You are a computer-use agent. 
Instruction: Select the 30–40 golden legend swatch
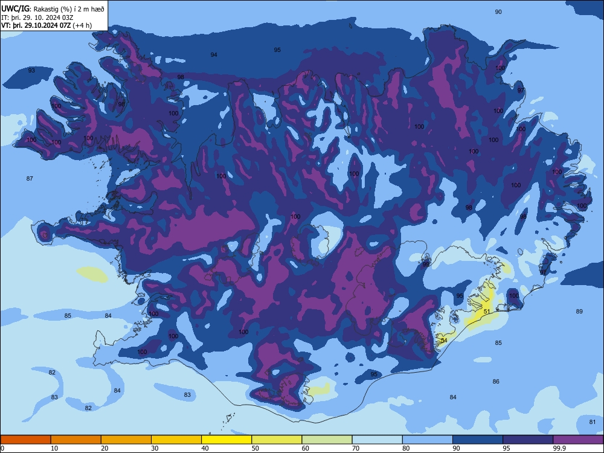pyautogui.click(x=176, y=440)
